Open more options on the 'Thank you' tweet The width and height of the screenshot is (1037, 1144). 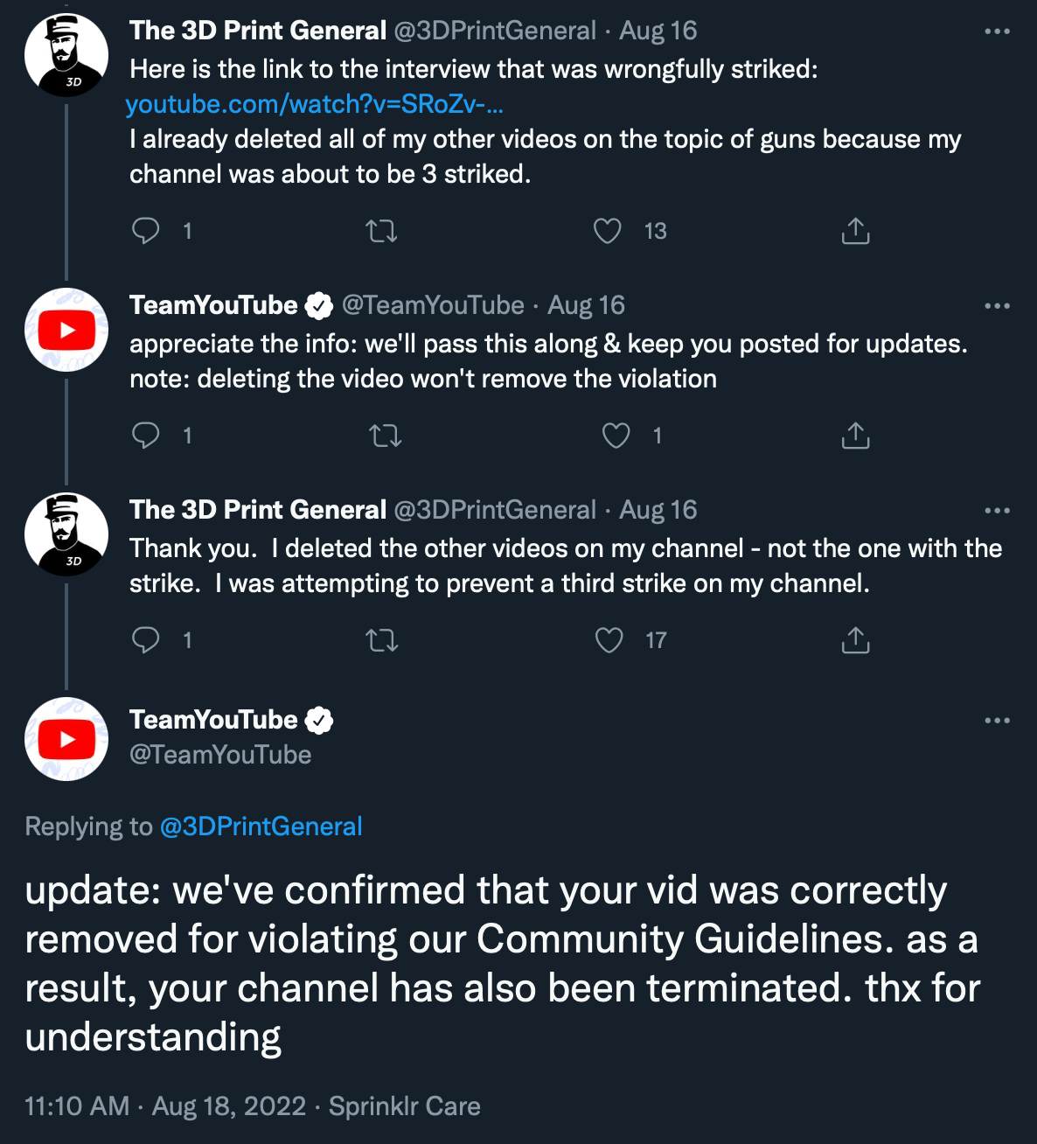(x=997, y=511)
